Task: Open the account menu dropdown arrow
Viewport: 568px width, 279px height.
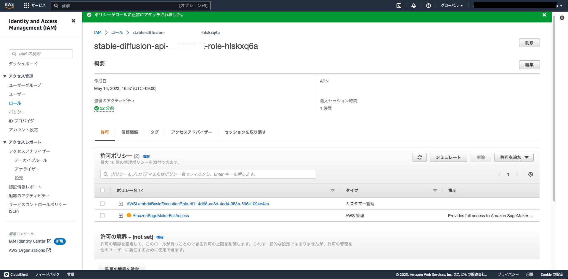Action: (x=561, y=6)
